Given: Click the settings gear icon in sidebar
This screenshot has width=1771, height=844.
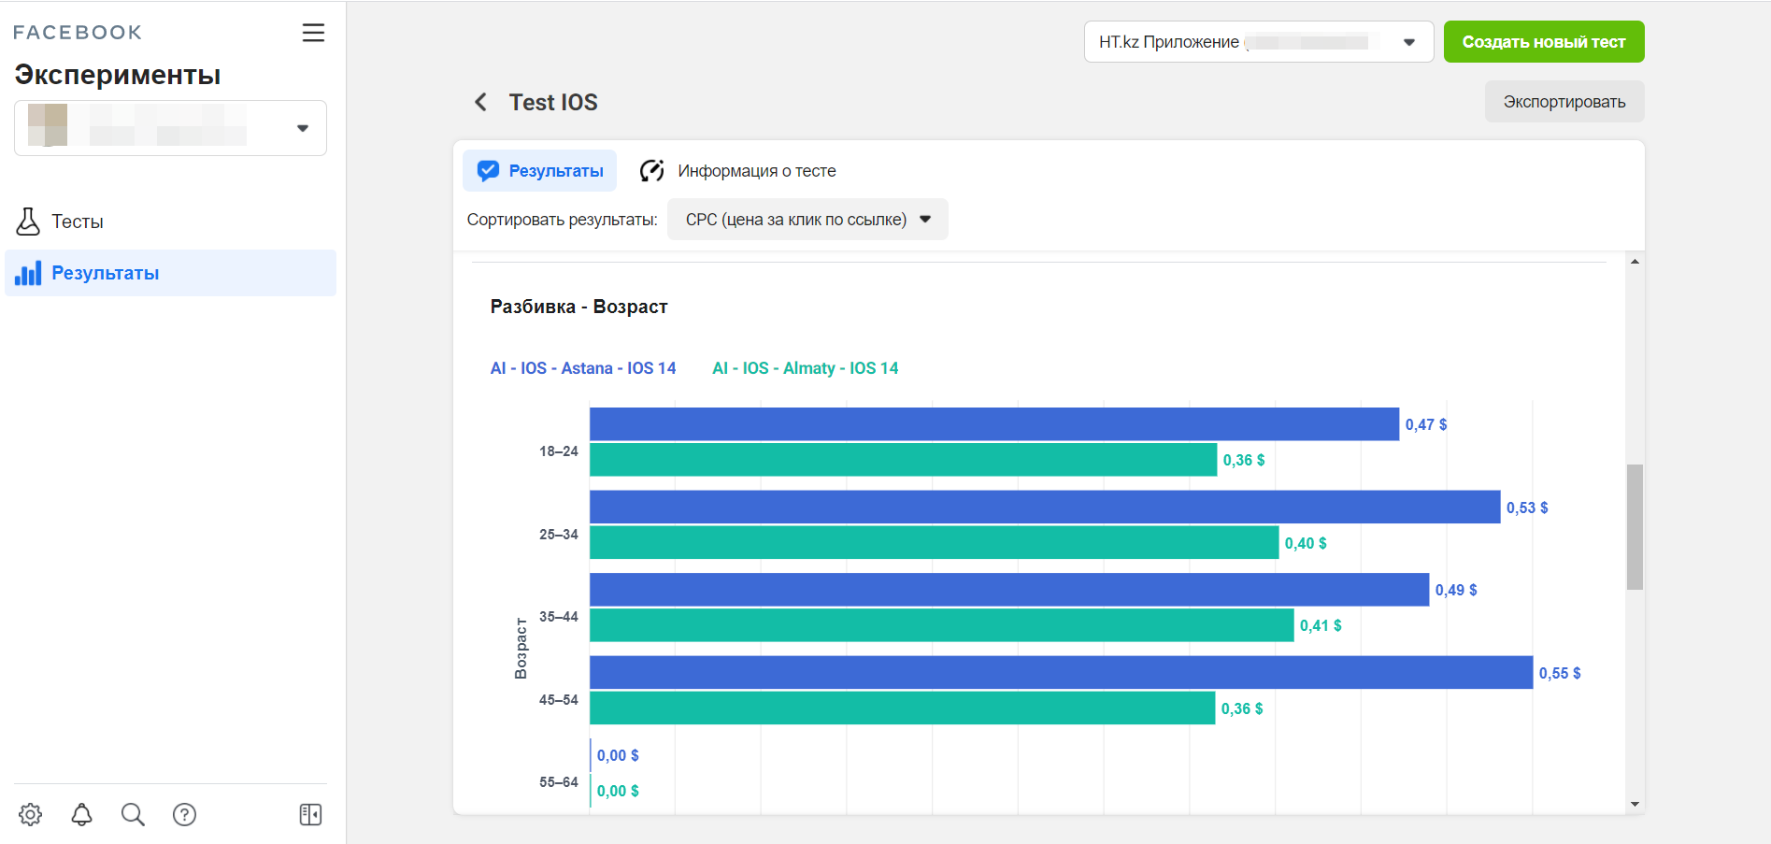Looking at the screenshot, I should click(31, 814).
